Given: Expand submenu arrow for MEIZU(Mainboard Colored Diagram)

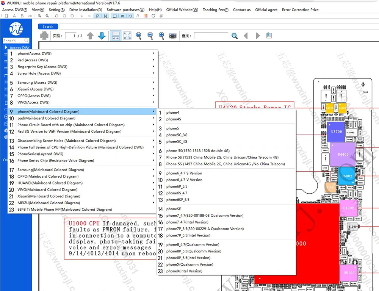Looking at the screenshot, I should [x=153, y=203].
